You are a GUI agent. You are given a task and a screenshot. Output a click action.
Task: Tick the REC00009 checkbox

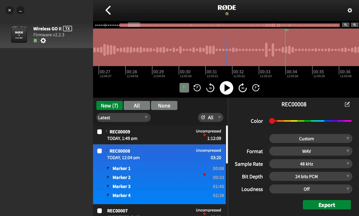click(x=99, y=132)
